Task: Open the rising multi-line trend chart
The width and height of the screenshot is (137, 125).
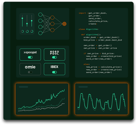Action: point(42,99)
